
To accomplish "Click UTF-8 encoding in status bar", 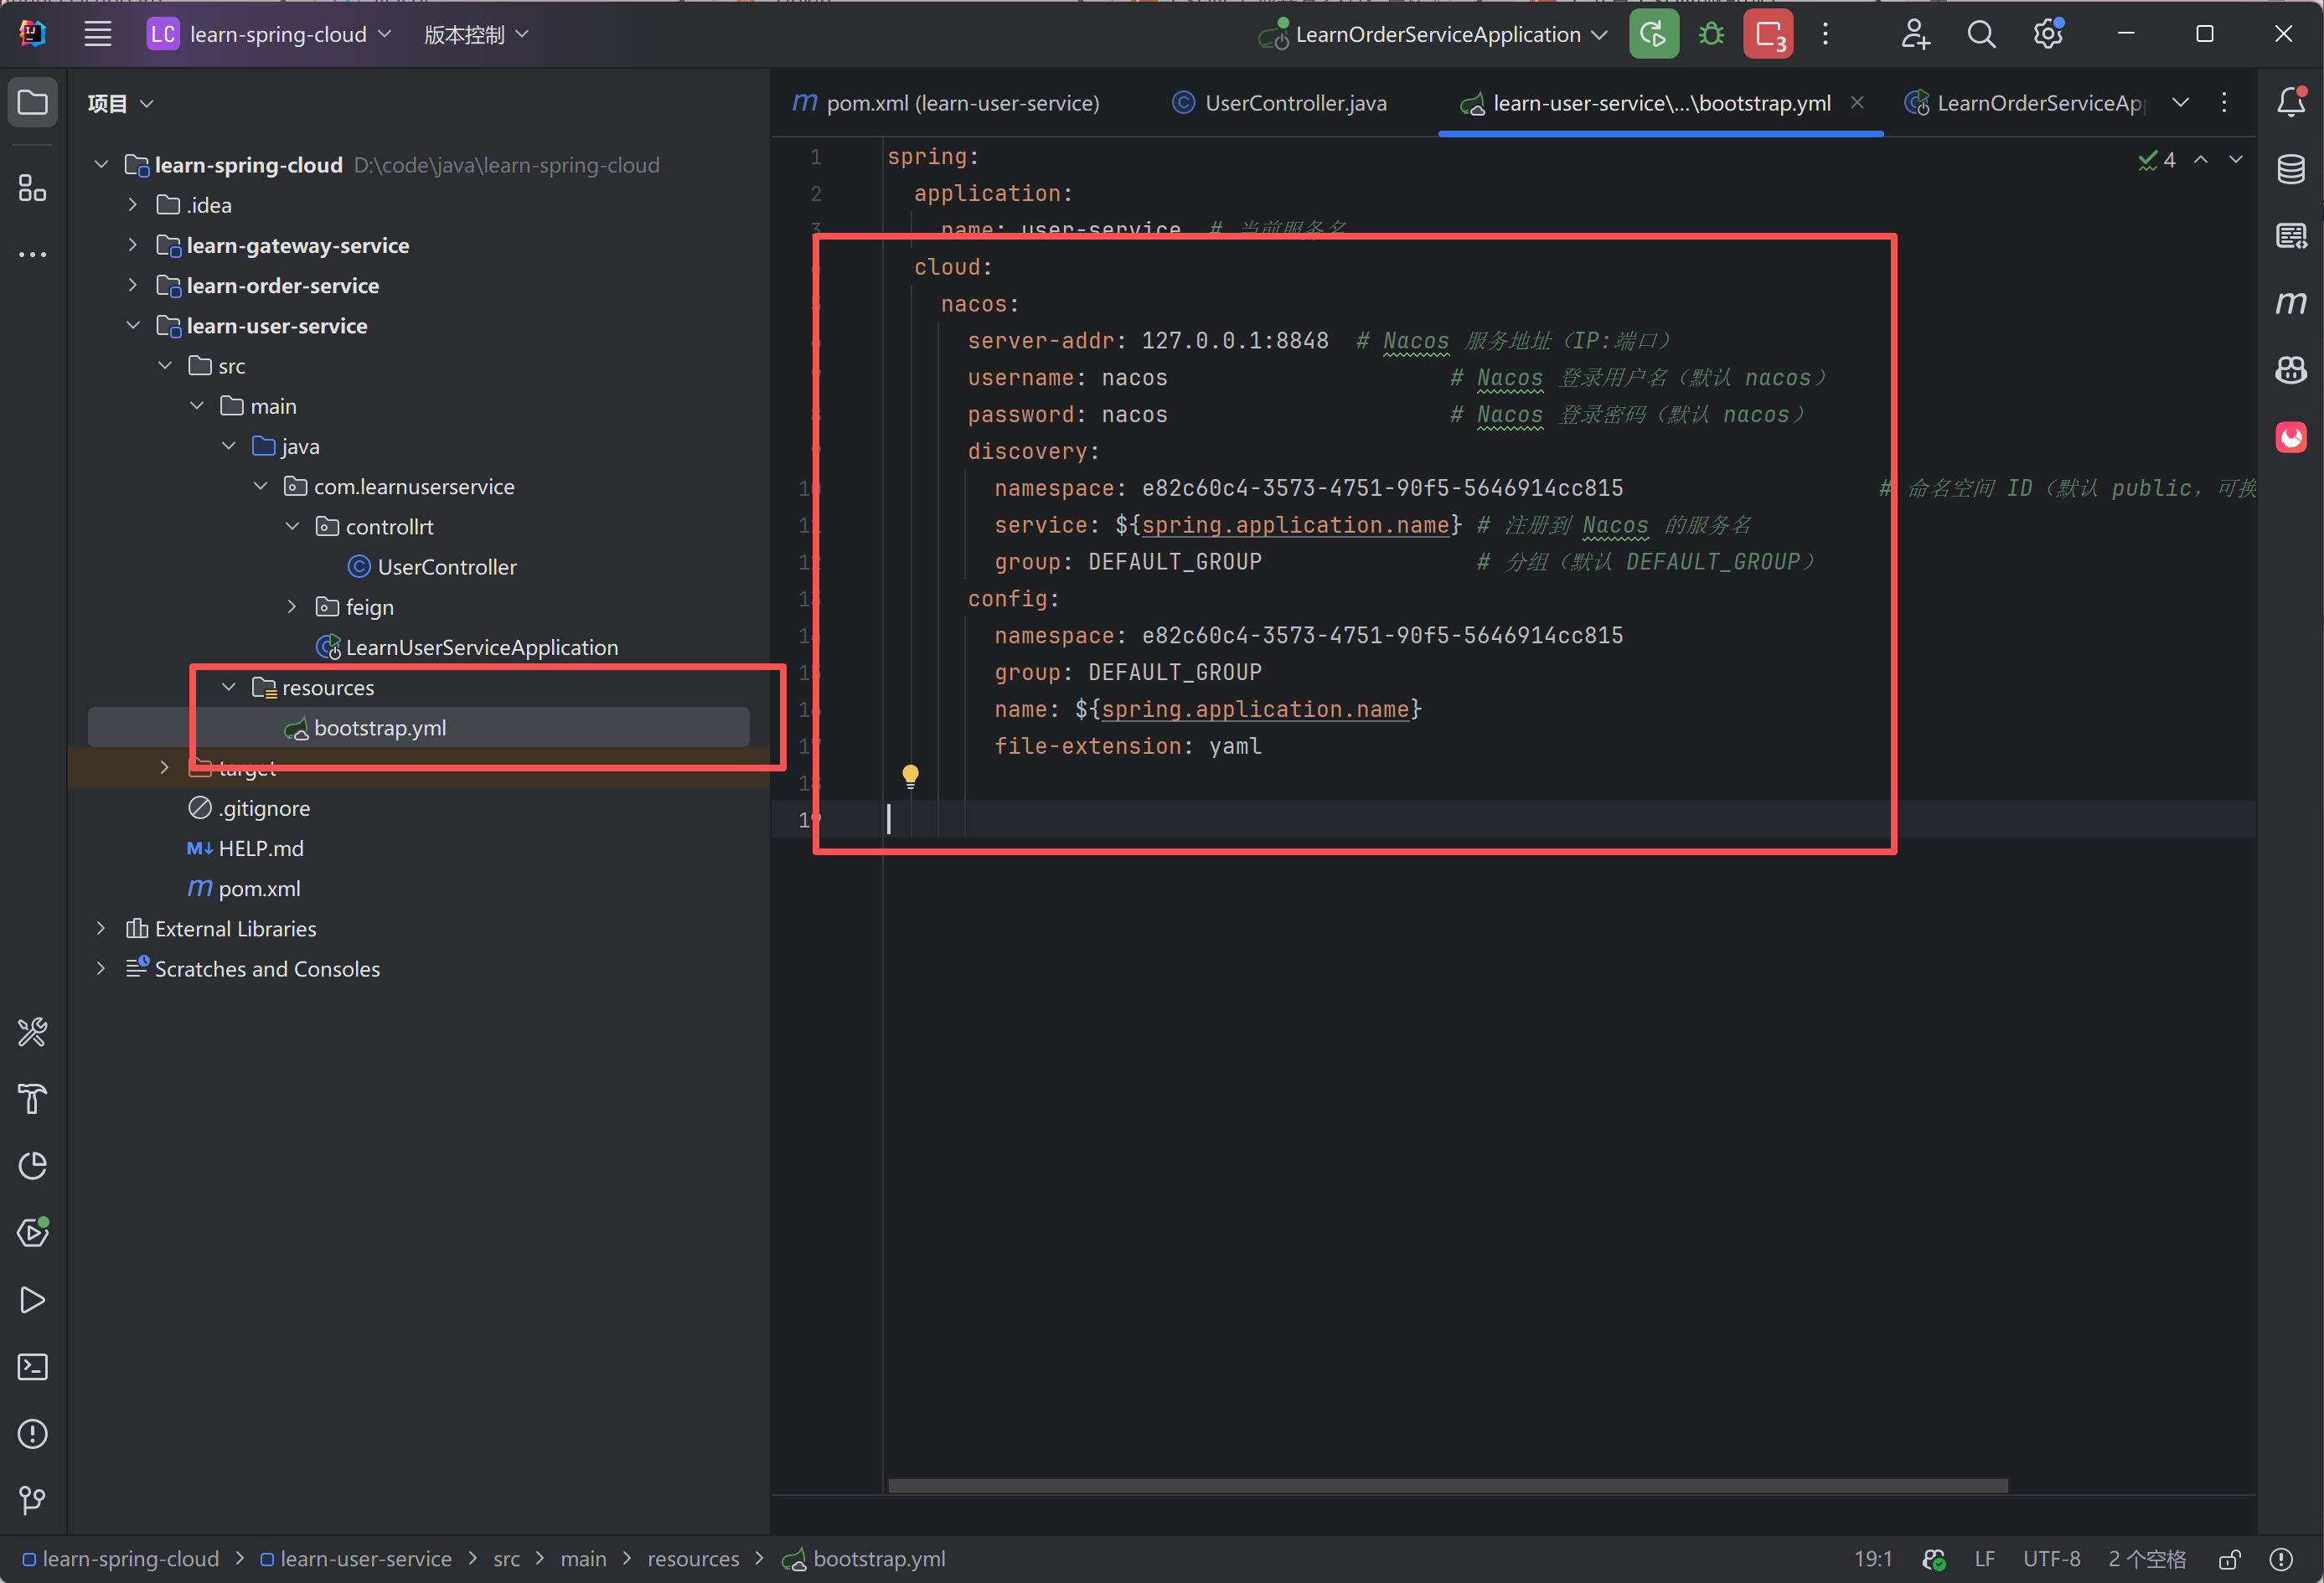I will click(2051, 1559).
